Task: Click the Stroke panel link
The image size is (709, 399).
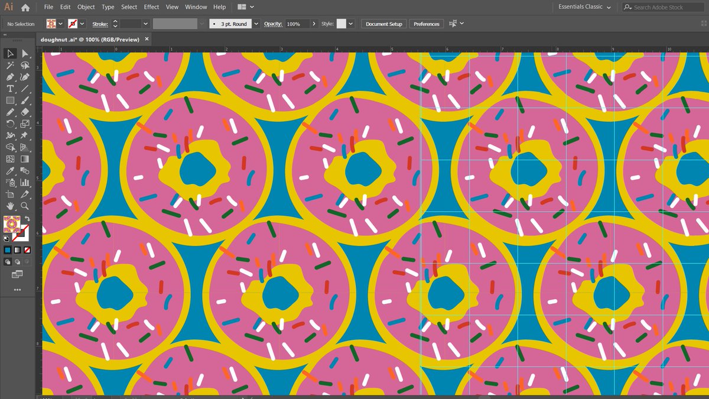Action: click(100, 24)
